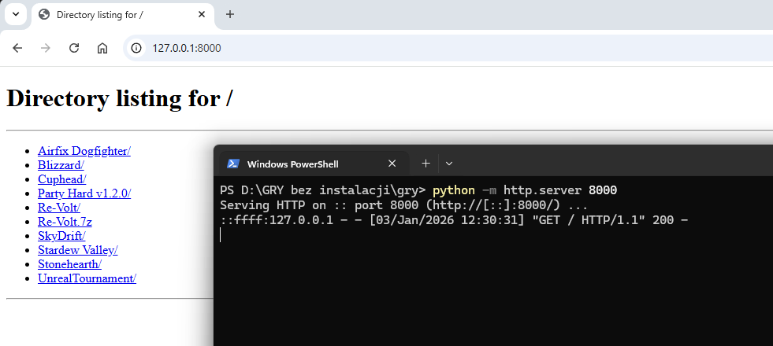This screenshot has width=773, height=346.
Task: Open the Cuphead/ directory link
Action: [61, 179]
